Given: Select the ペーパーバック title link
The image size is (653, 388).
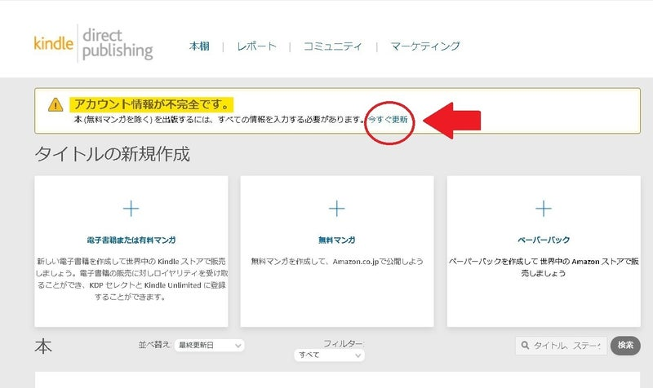Looking at the screenshot, I should pos(544,240).
